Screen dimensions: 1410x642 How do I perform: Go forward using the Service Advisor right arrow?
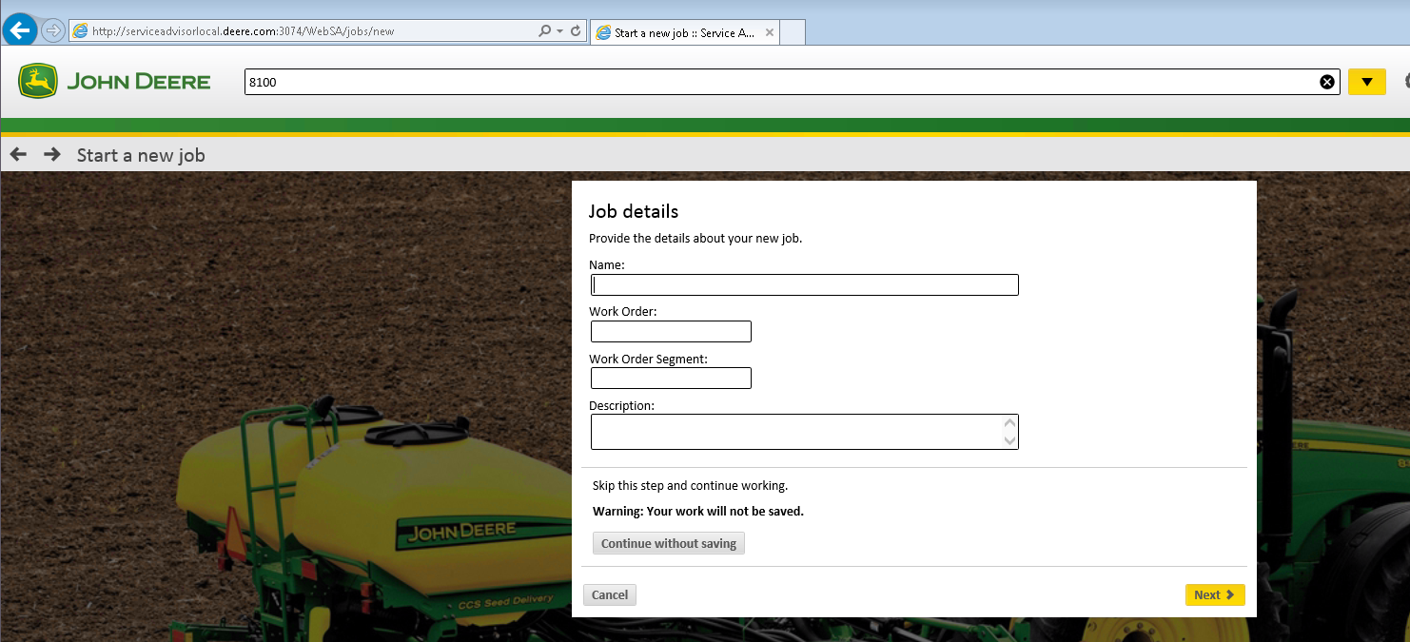pyautogui.click(x=52, y=154)
